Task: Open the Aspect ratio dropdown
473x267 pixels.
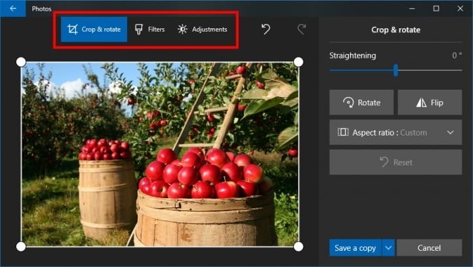Action: pos(395,132)
